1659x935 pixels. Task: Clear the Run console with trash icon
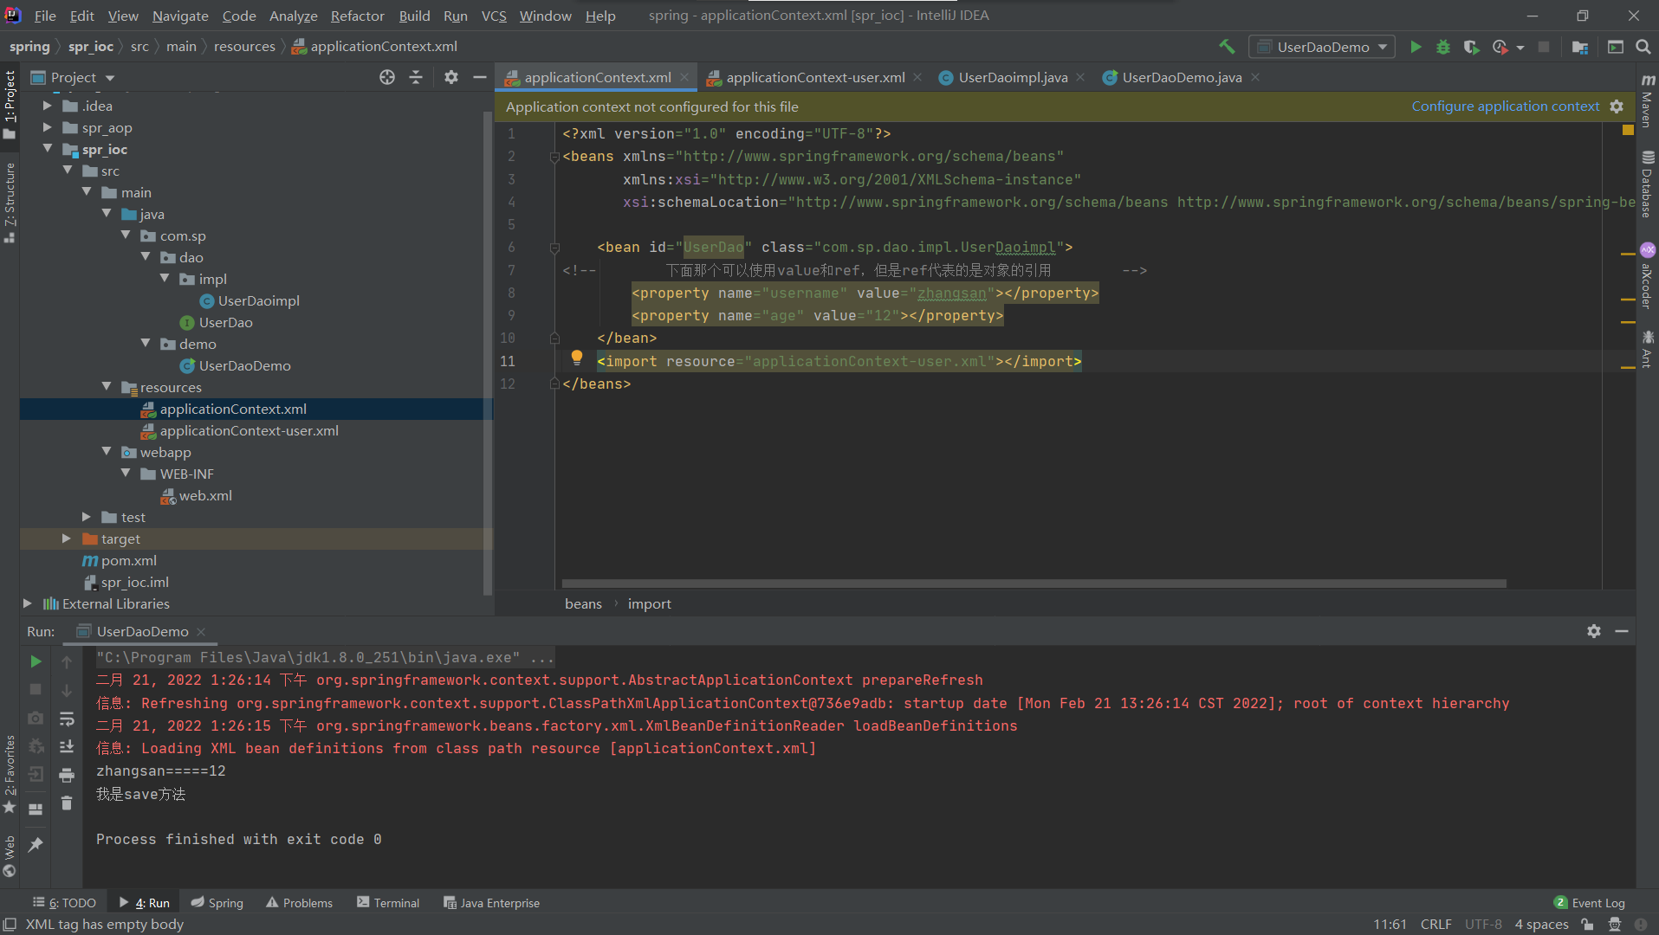[x=67, y=803]
